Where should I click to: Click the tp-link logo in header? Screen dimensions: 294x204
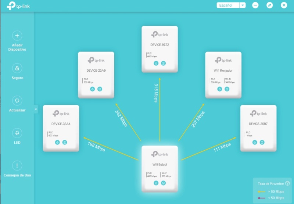tap(18, 6)
